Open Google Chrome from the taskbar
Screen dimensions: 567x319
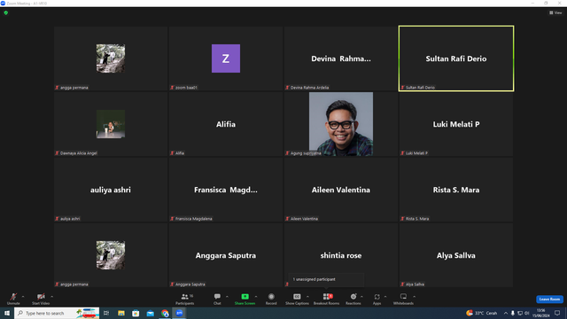click(x=165, y=313)
